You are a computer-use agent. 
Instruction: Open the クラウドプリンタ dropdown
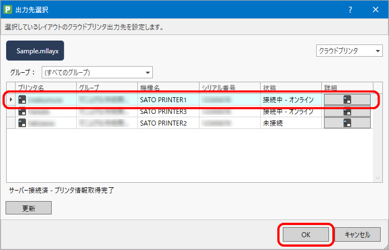pos(350,51)
